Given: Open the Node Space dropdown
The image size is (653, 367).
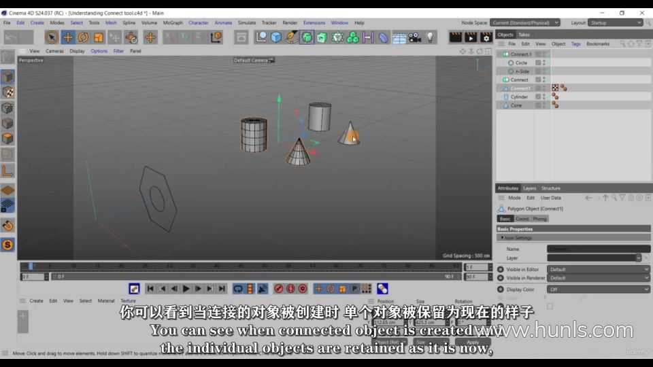Looking at the screenshot, I should tap(524, 23).
